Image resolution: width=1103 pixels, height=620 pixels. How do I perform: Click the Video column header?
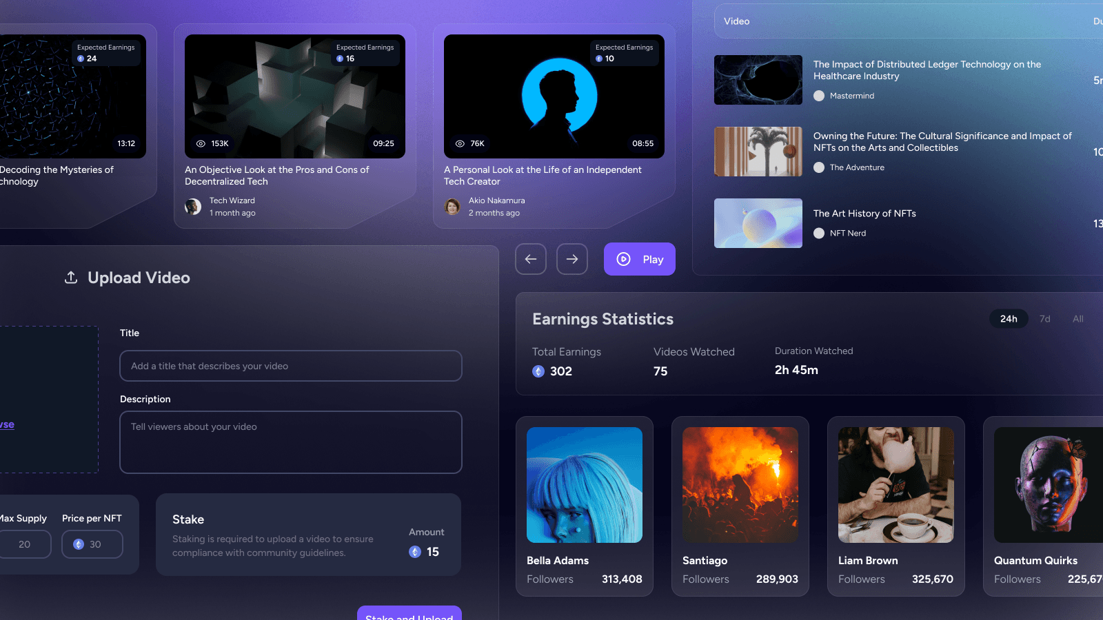(736, 21)
